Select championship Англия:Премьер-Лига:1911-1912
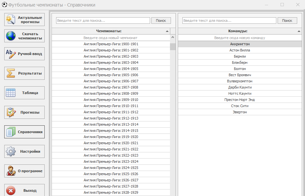 (x=111, y=112)
